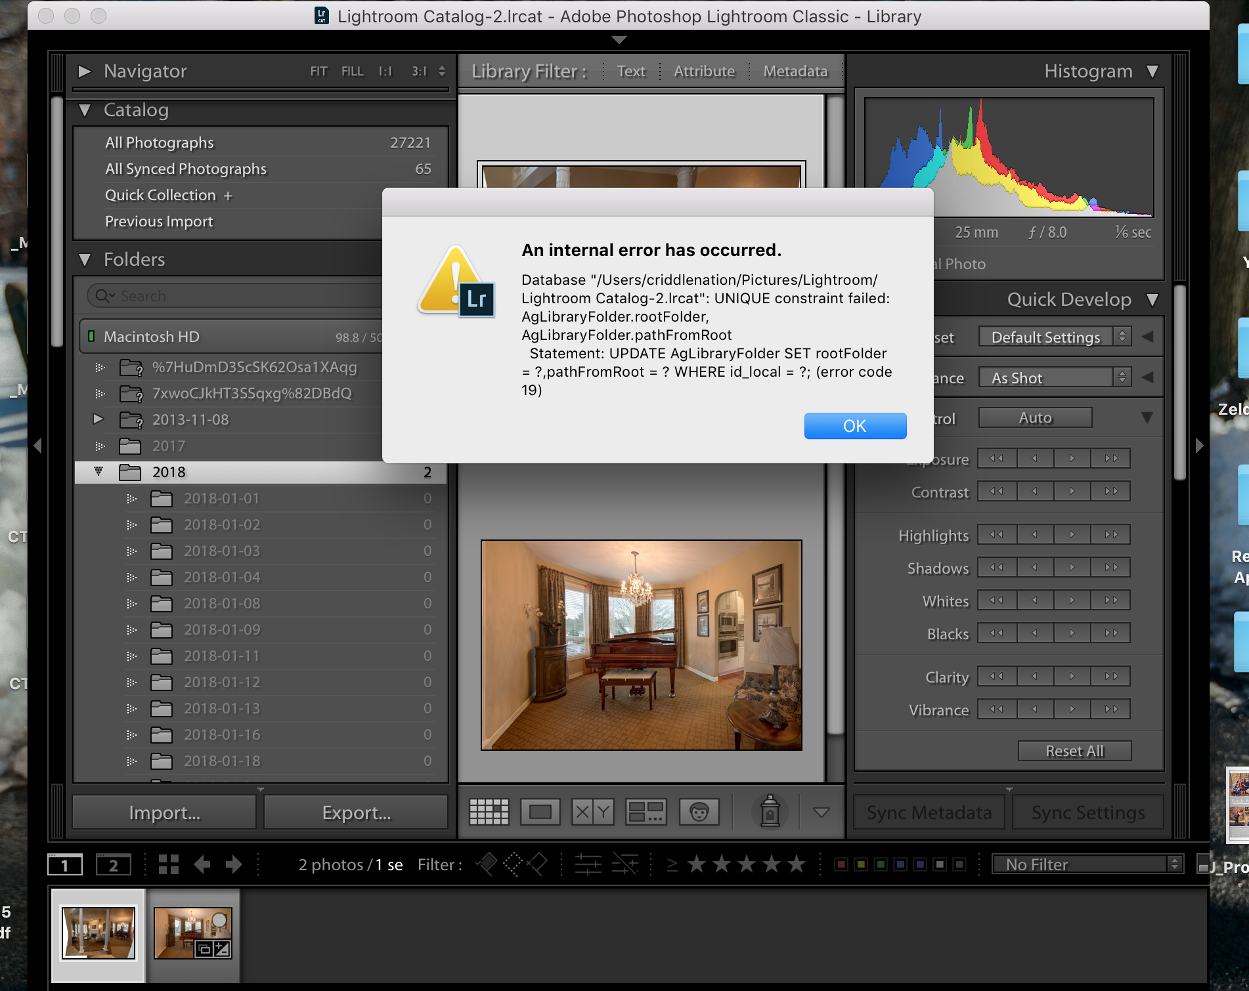
Task: Select Attribute library filter tab
Action: point(704,71)
